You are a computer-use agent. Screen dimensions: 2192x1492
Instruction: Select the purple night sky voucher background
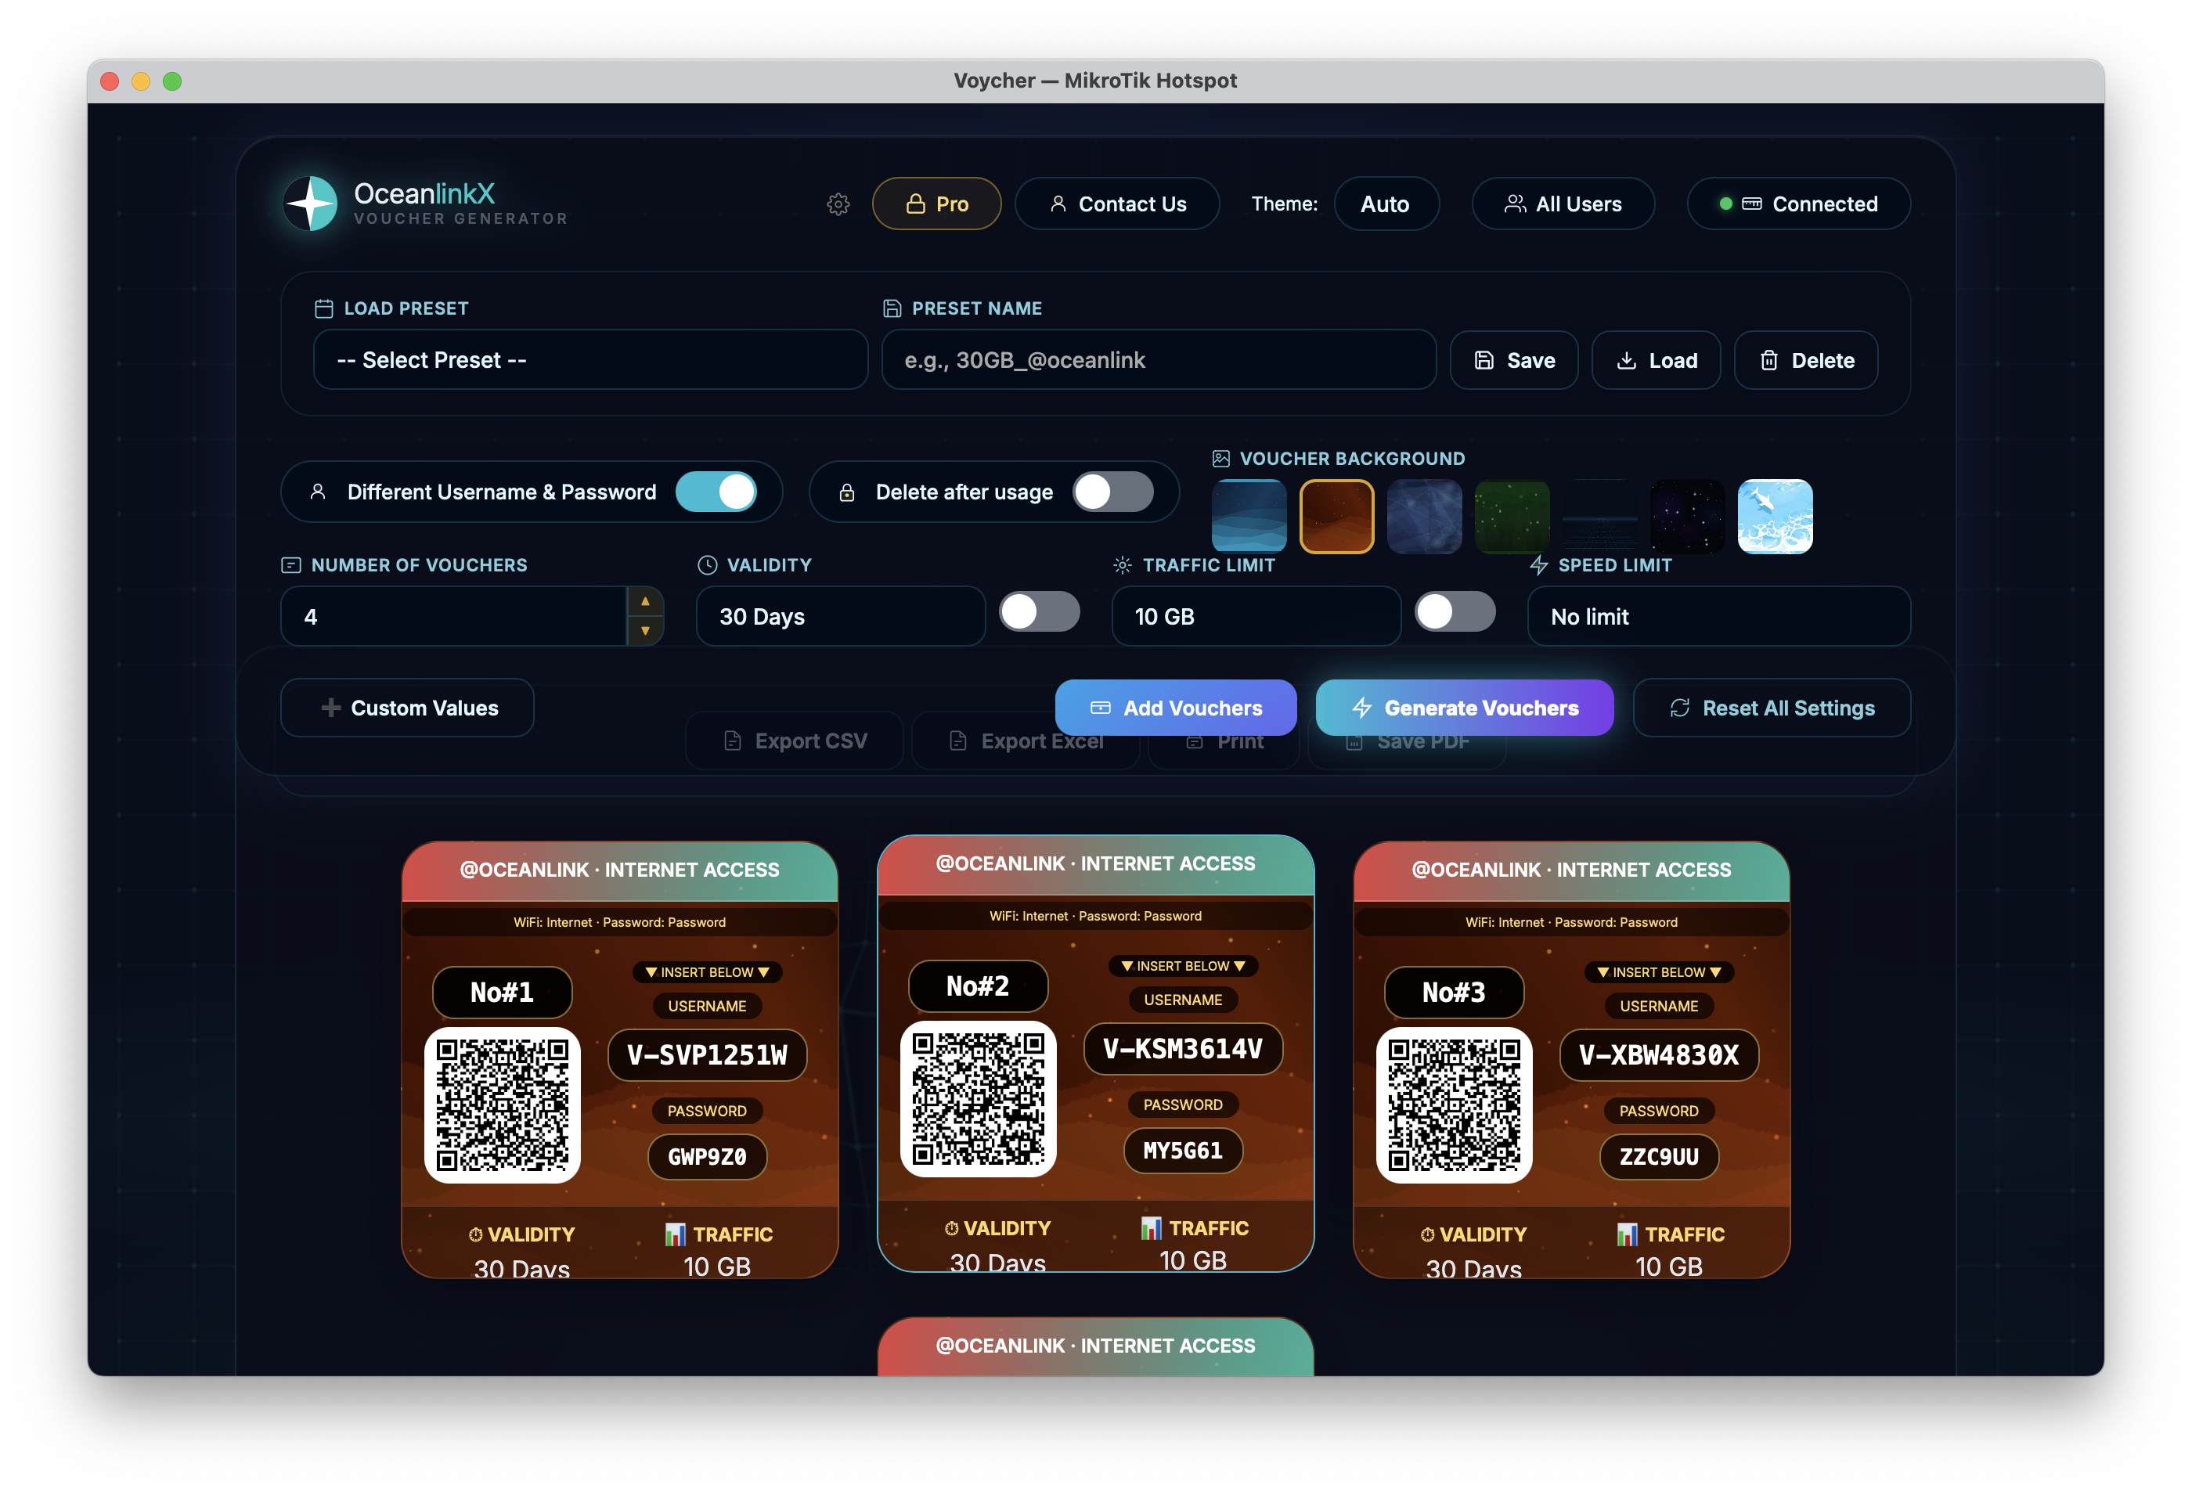tap(1687, 516)
